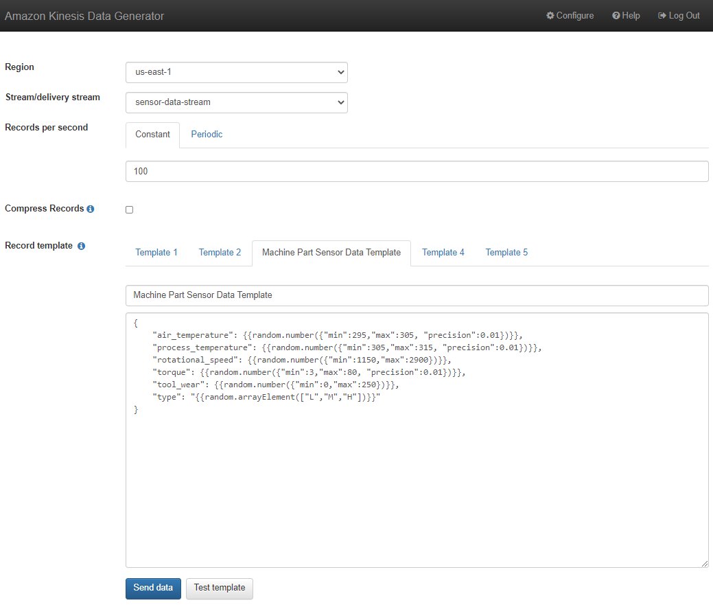Open the Help link text

point(631,16)
